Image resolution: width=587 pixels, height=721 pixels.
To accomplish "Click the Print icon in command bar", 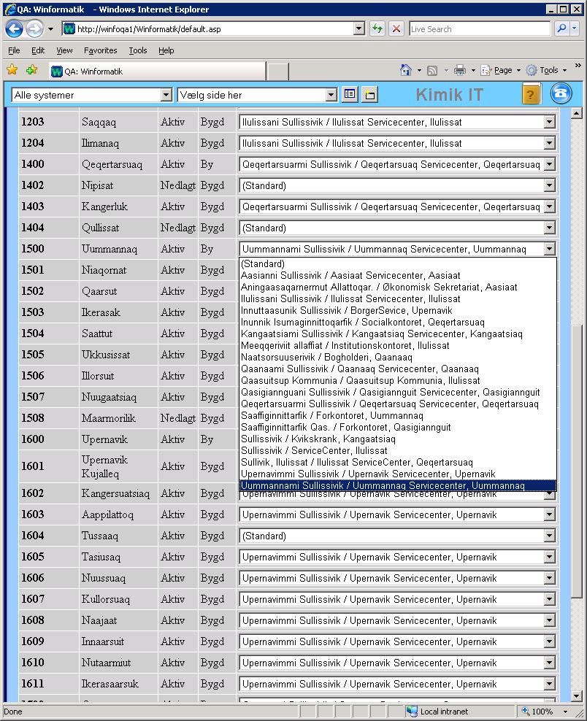I will [x=459, y=70].
